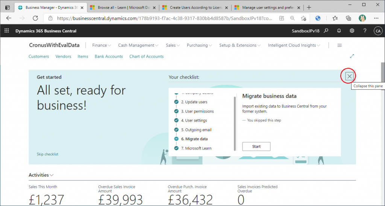Open the hamburger more-menus icon
The height and width of the screenshot is (206, 385).
pyautogui.click(x=340, y=45)
